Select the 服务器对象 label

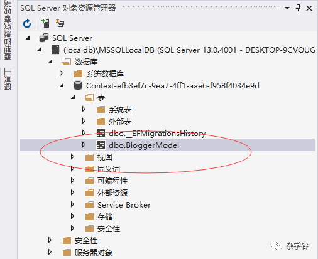pyautogui.click(x=94, y=253)
